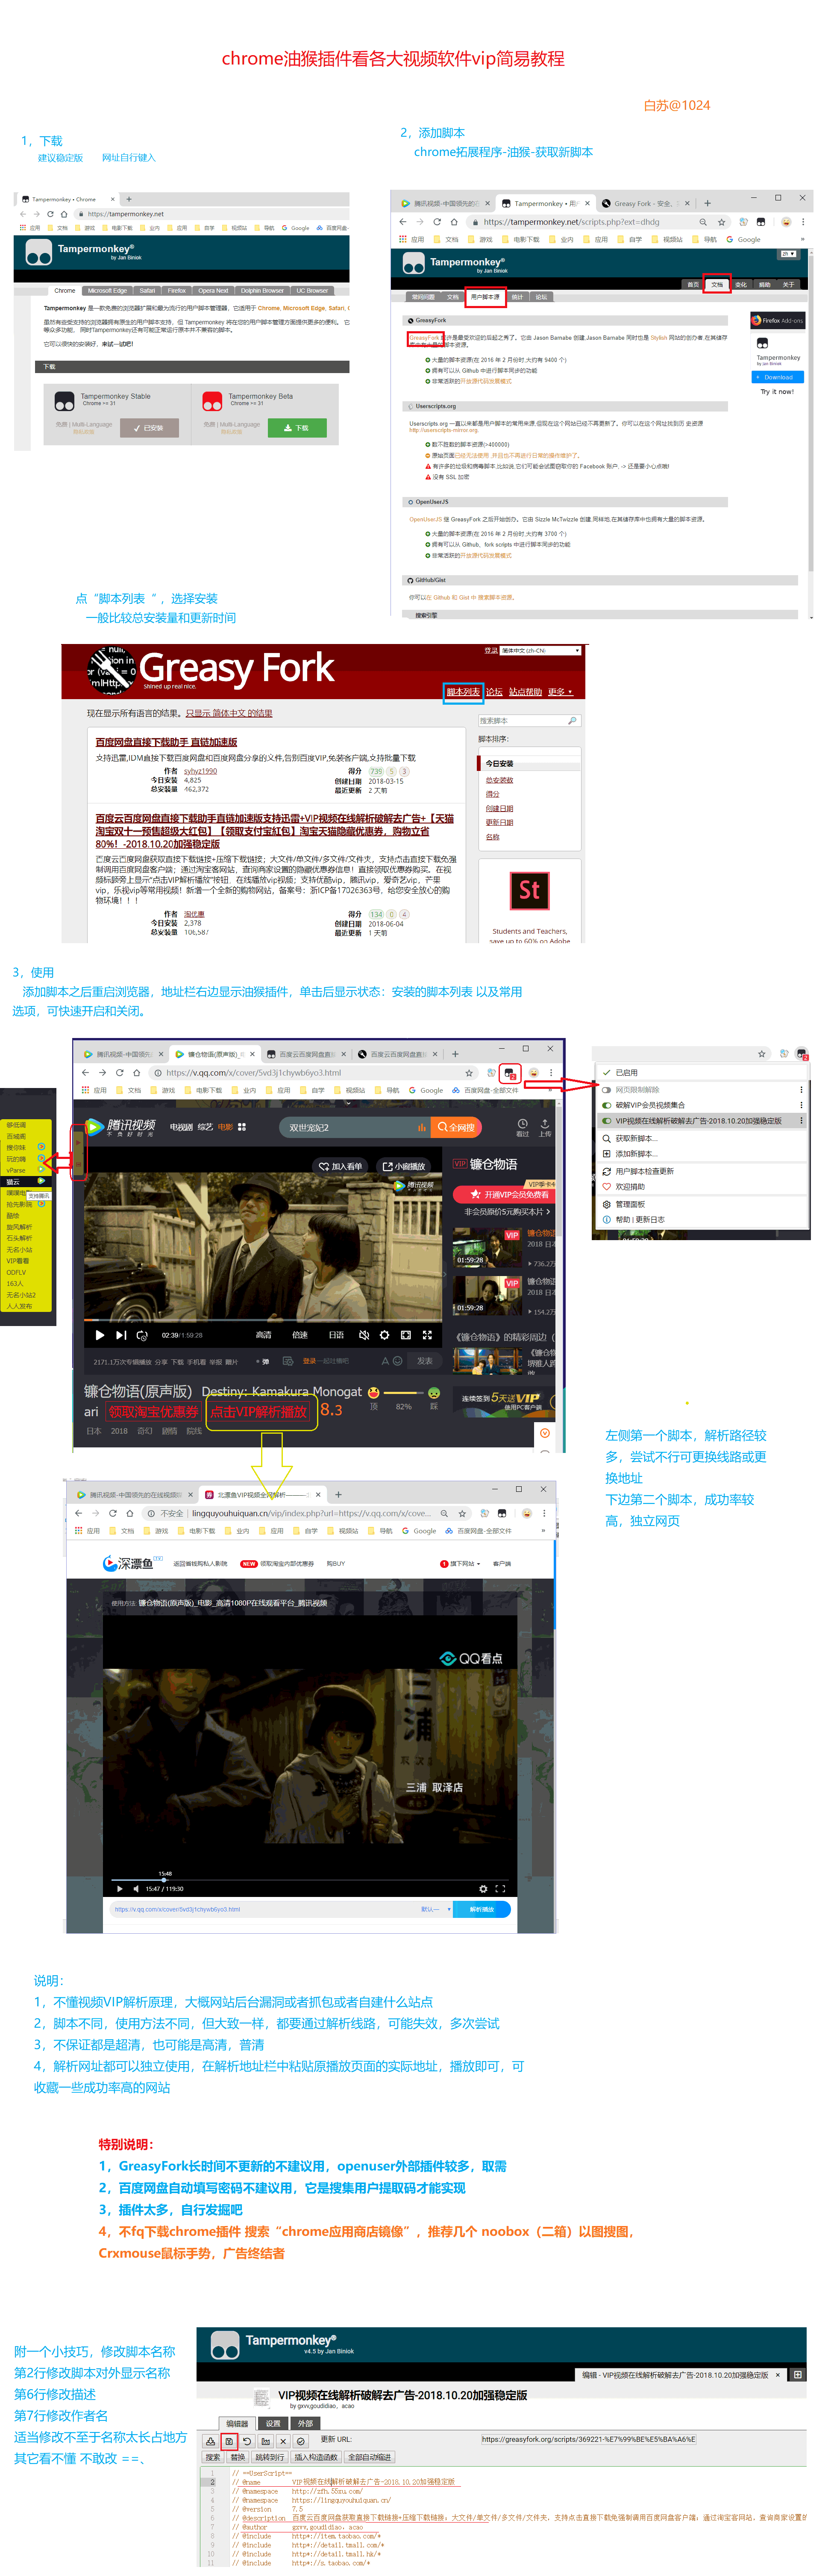Click the undo icon in script editor toolbar
Viewport: 834px width, 2576px height.
[247, 2441]
